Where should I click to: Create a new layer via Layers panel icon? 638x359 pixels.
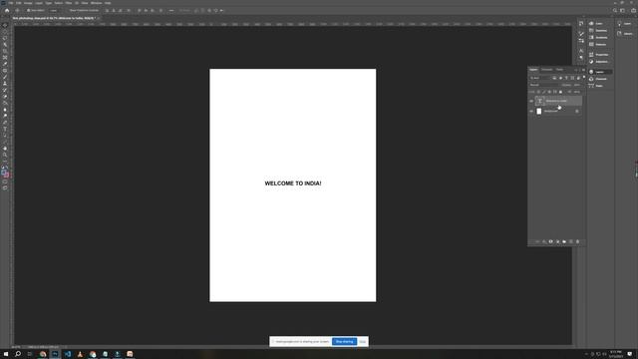571,241
